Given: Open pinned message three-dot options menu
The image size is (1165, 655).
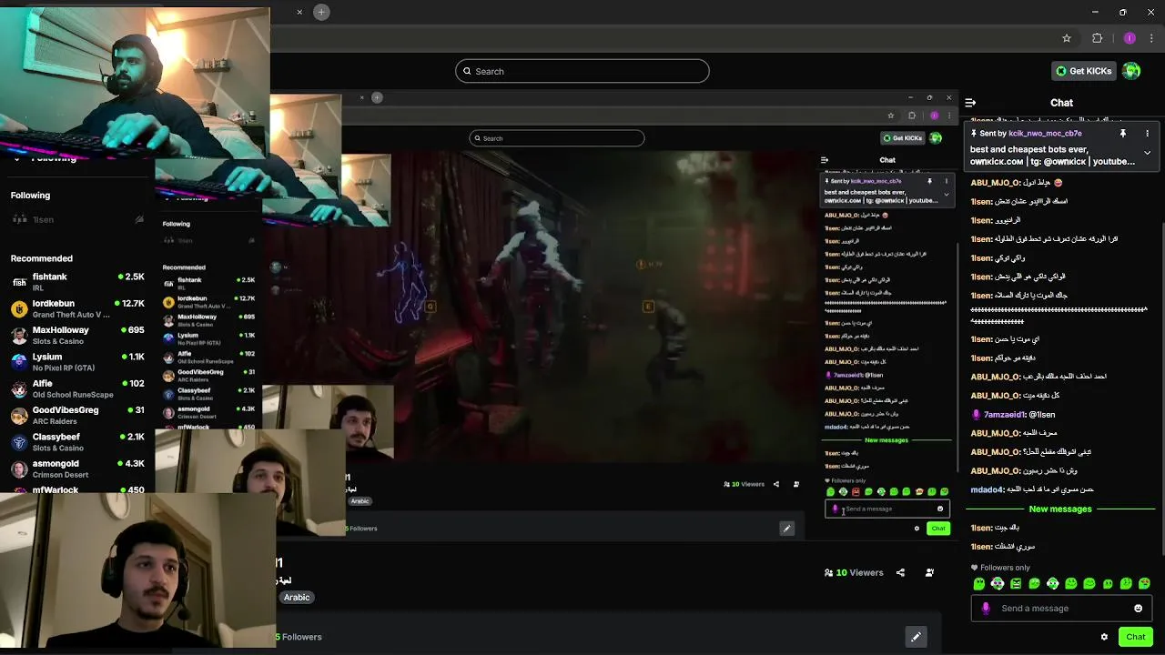Looking at the screenshot, I should (1147, 134).
